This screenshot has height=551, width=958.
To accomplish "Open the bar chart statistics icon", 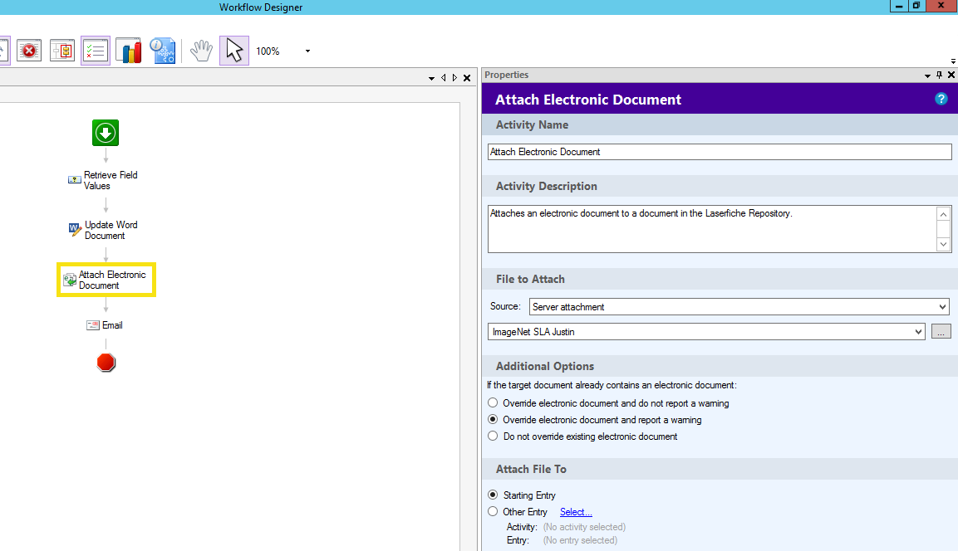I will click(129, 51).
